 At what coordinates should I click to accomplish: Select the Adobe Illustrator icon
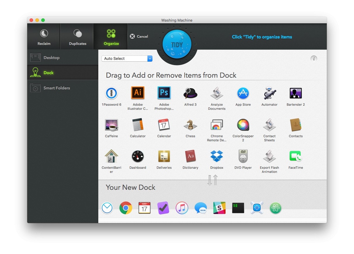pyautogui.click(x=138, y=93)
